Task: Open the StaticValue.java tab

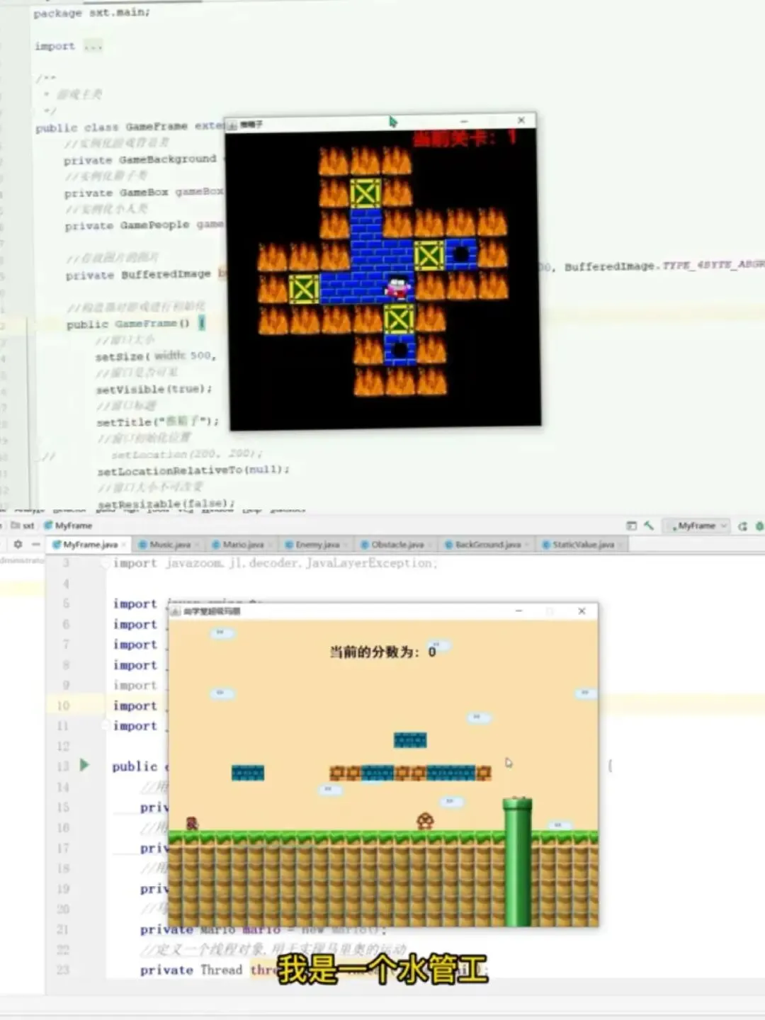Action: click(x=582, y=545)
